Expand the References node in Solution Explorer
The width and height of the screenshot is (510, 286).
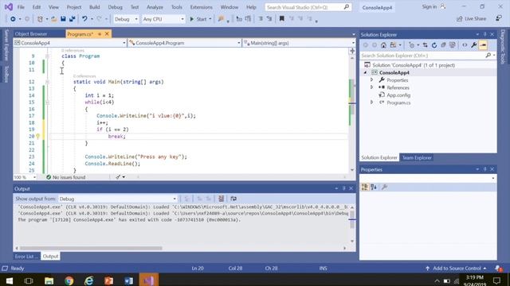tap(372, 87)
